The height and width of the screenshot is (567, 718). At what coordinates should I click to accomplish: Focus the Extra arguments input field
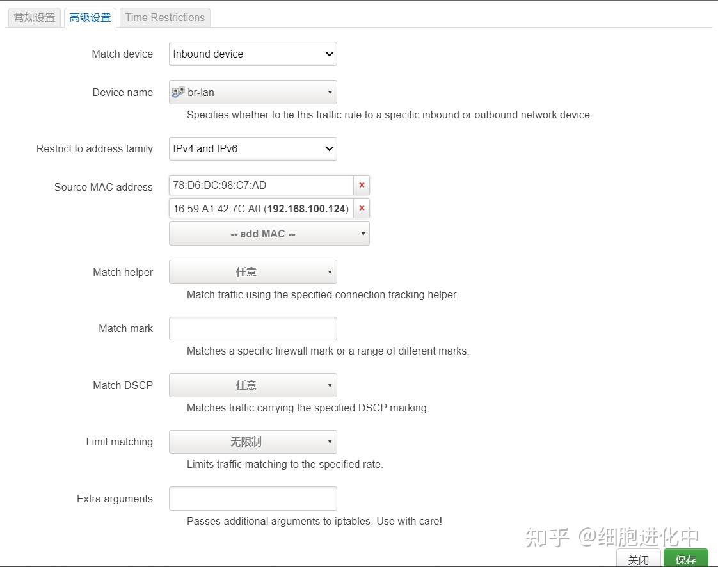(x=252, y=498)
